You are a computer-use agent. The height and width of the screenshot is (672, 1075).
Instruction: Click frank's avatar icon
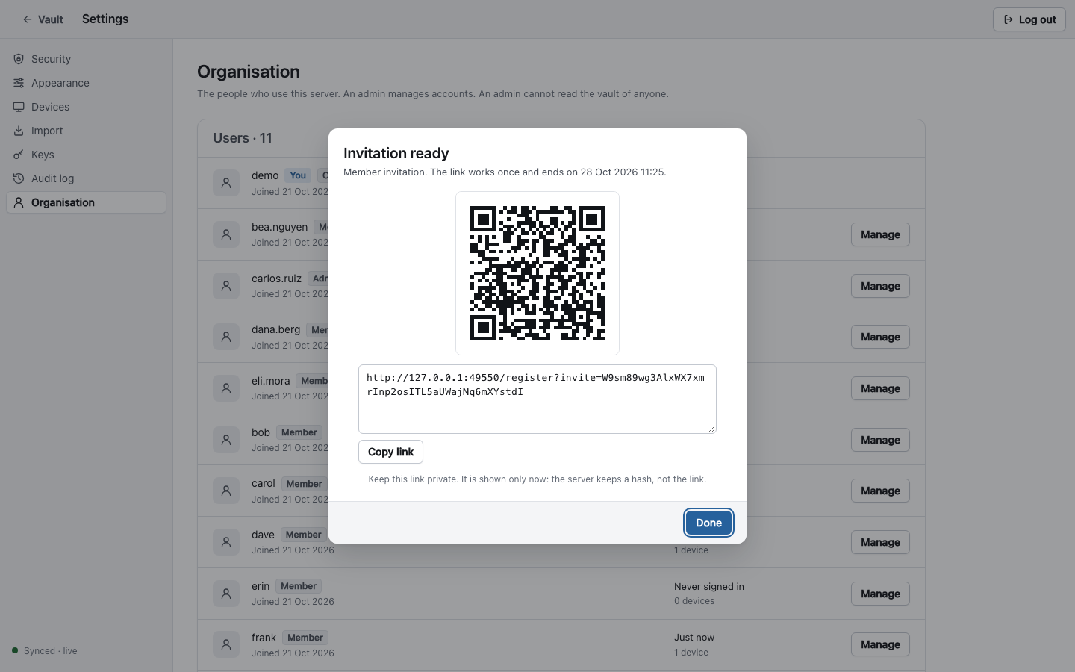[226, 644]
